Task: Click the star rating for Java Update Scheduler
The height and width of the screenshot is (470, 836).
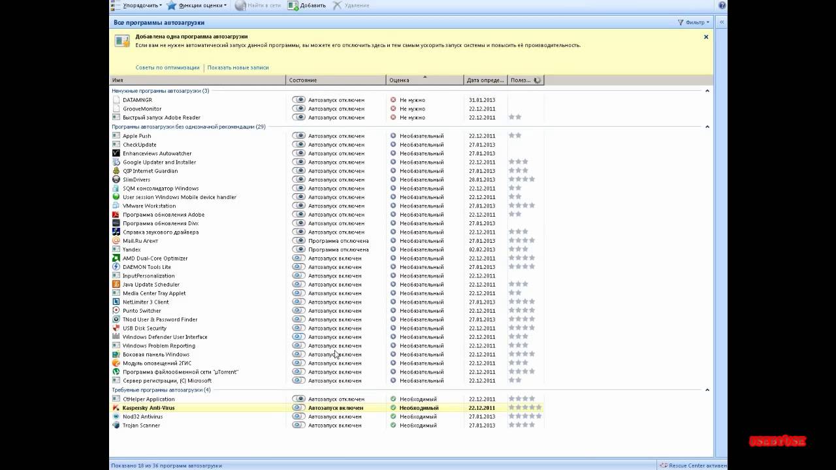Action: click(x=519, y=285)
